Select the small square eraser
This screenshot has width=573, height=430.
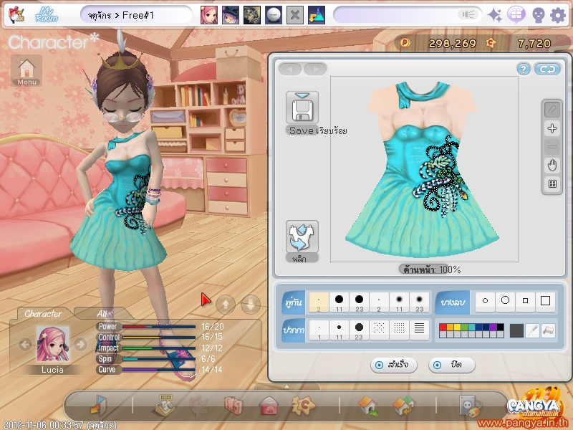tap(525, 301)
